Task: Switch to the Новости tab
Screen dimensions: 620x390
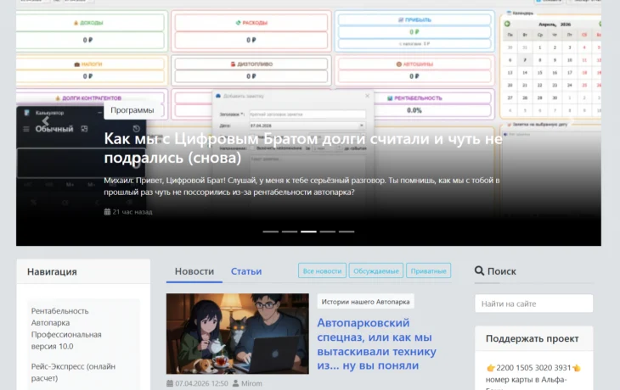Action: [x=194, y=271]
